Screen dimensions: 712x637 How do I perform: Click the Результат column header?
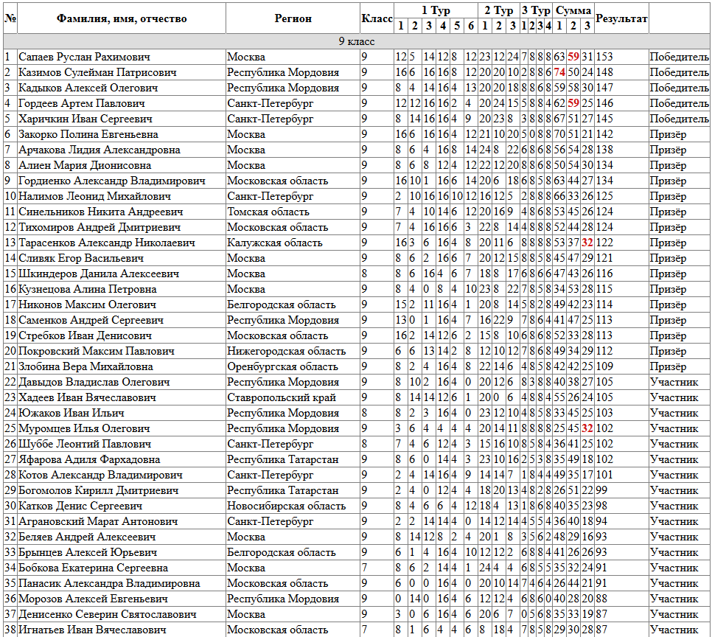pos(621,18)
